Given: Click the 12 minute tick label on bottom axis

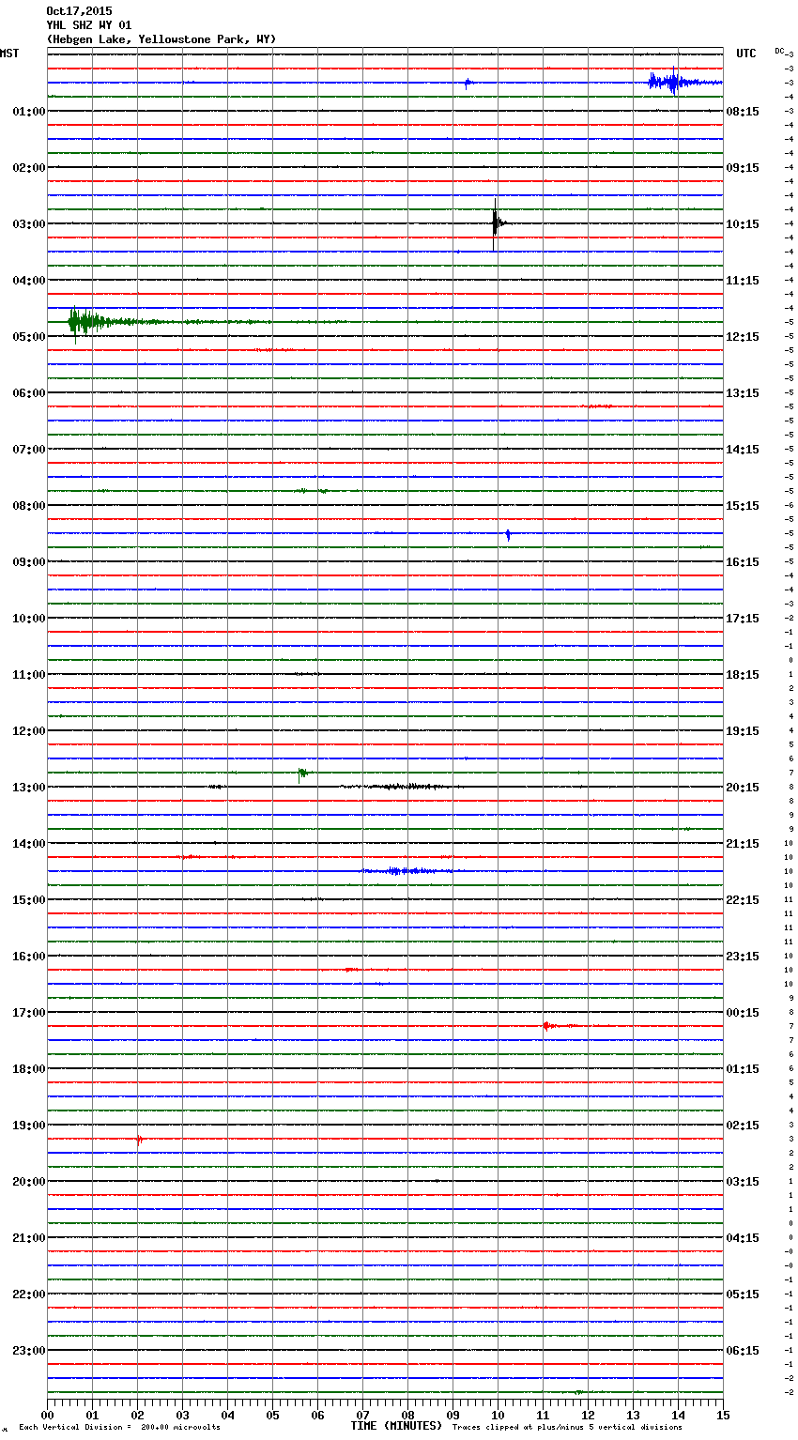Looking at the screenshot, I should tap(588, 1415).
